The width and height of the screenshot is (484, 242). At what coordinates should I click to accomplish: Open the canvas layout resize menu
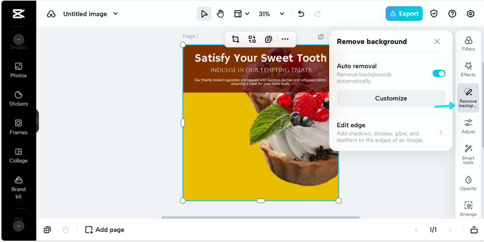242,14
